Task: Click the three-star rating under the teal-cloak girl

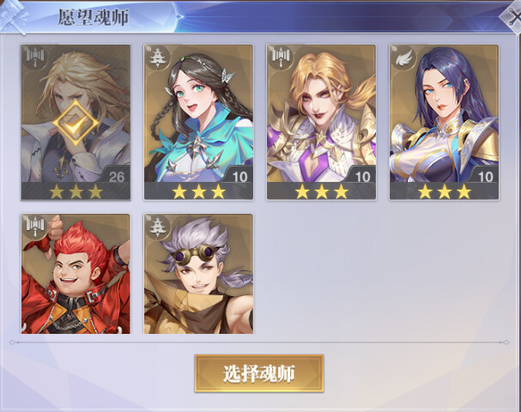Action: tap(198, 191)
